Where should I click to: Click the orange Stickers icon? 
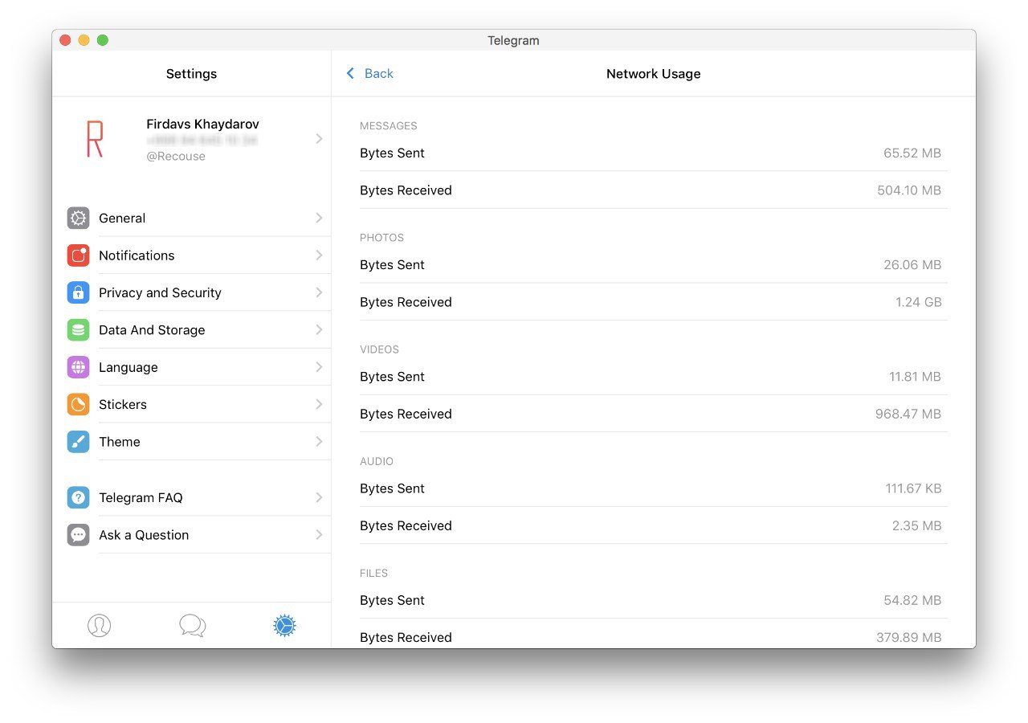tap(78, 405)
